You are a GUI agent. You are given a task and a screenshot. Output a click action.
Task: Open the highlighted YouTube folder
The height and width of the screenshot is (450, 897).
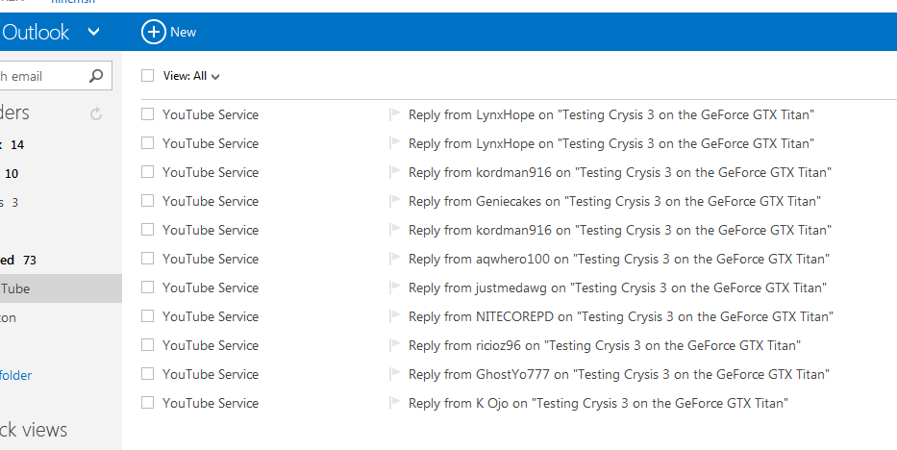coord(61,288)
